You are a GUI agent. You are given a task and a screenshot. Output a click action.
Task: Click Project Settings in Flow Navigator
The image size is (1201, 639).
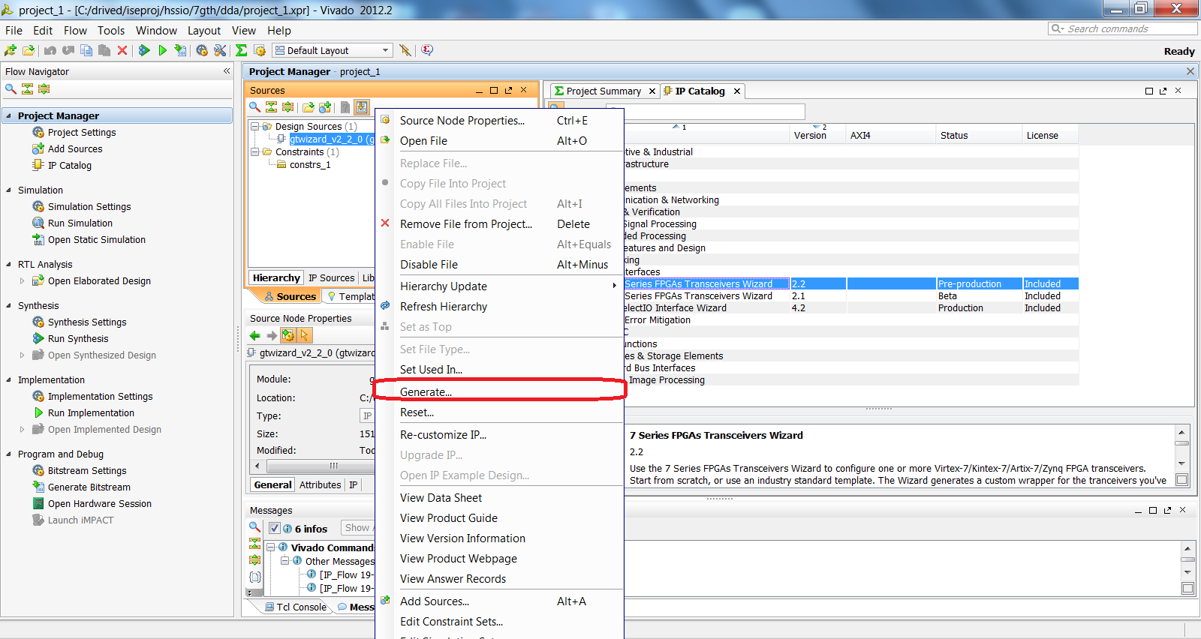[x=82, y=132]
